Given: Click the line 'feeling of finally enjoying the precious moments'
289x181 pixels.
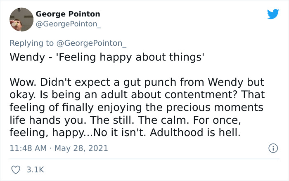Looking at the screenshot, I should point(136,107).
